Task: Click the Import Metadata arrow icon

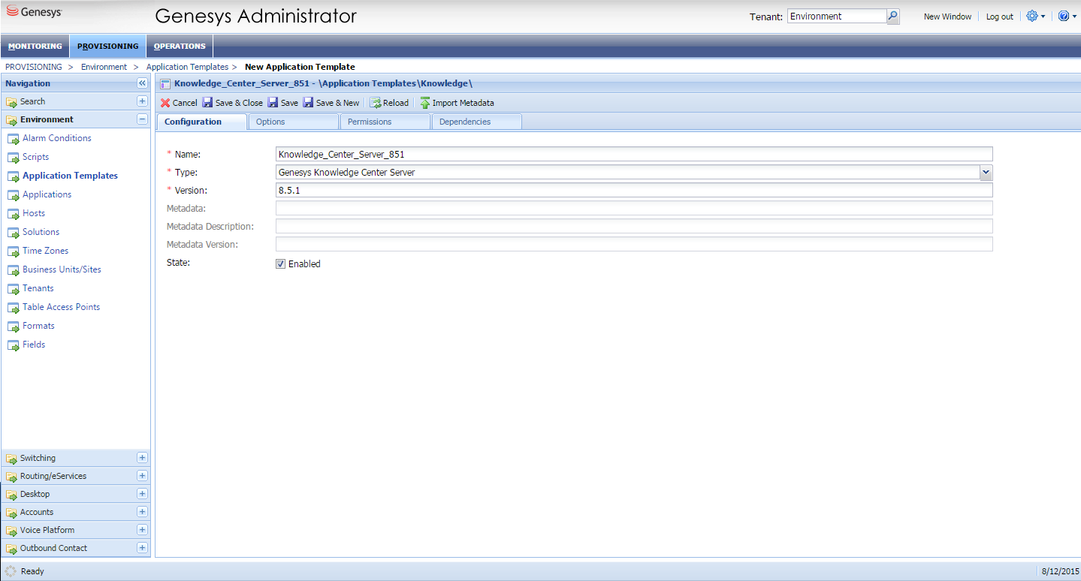Action: (x=425, y=103)
